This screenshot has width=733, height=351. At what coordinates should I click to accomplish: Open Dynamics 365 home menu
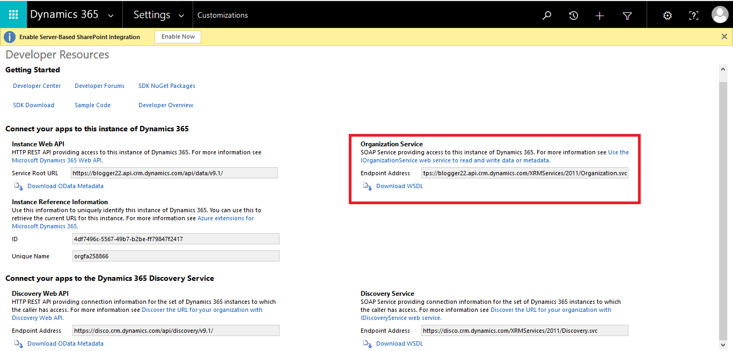click(x=64, y=14)
